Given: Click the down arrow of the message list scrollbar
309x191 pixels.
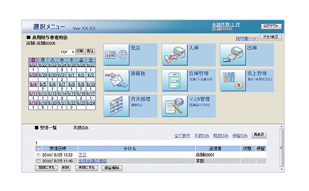Looking at the screenshot, I should [281, 170].
